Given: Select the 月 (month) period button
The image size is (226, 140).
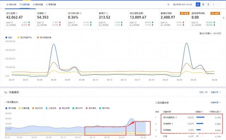Looking at the screenshot, I should (208, 5).
